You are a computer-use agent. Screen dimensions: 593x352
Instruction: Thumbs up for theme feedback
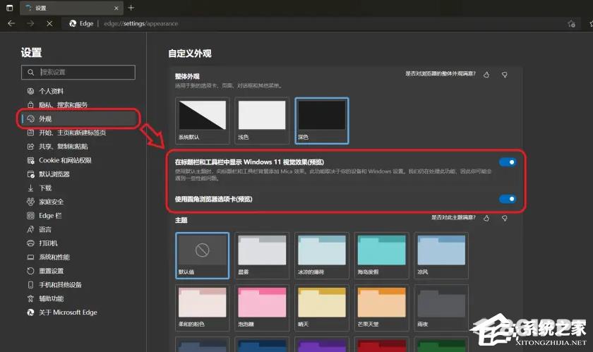click(486, 218)
